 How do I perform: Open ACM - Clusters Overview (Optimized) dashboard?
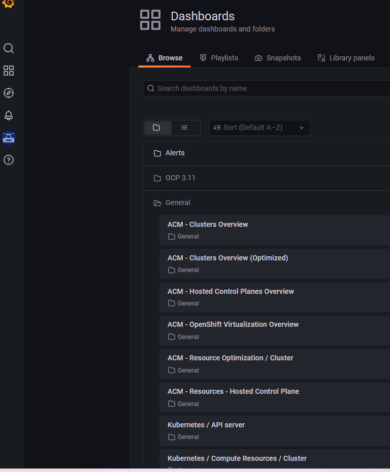point(275,264)
